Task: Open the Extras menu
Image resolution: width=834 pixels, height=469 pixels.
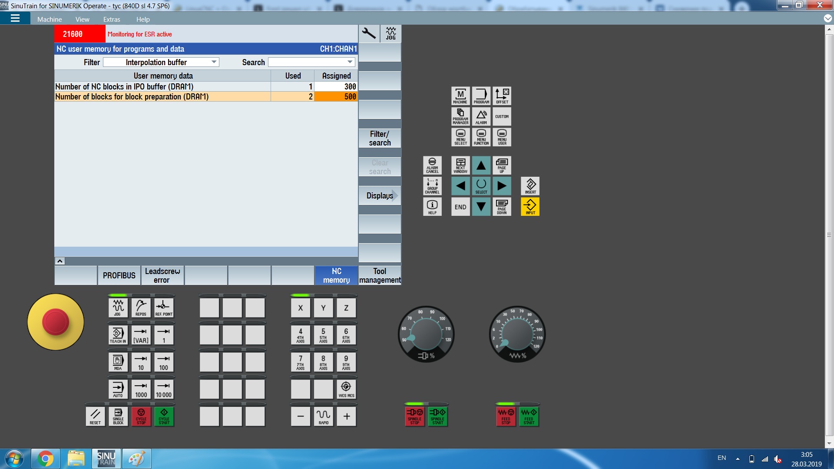Action: [112, 19]
